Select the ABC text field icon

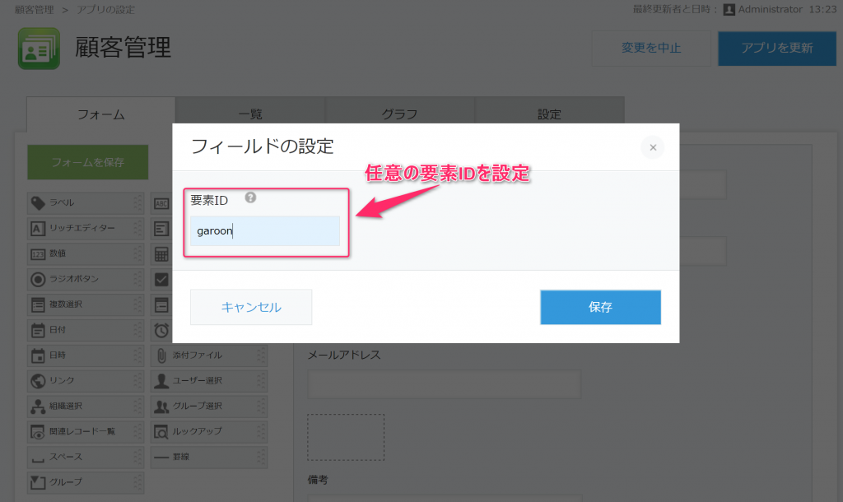pyautogui.click(x=161, y=203)
